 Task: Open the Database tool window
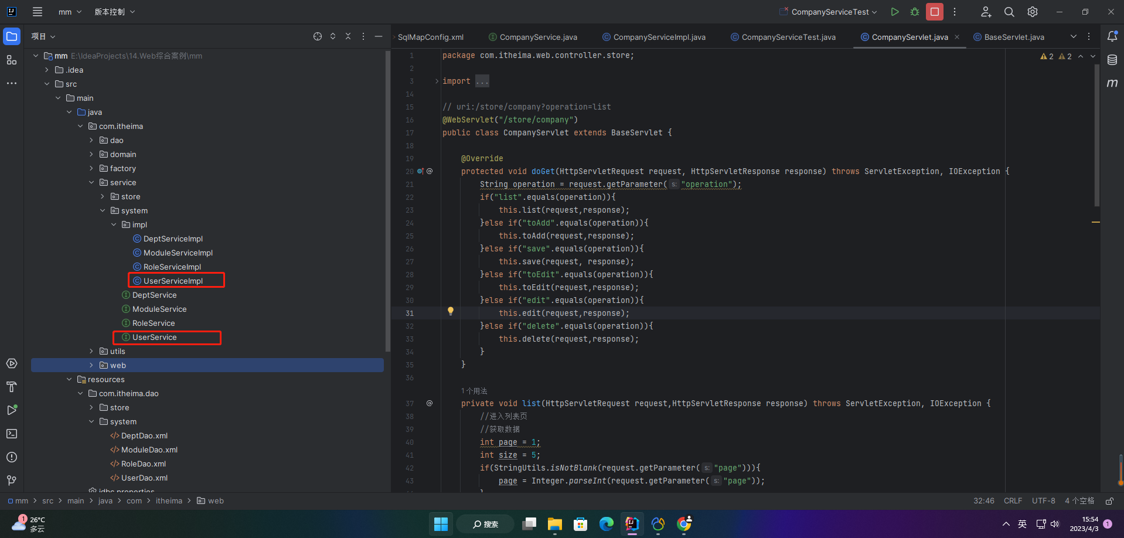1112,60
